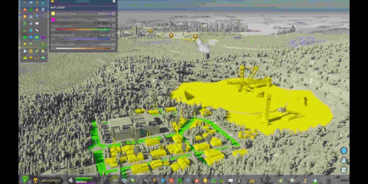
Task: Toggle the third legend row checkbox
Action: [x=113, y=26]
